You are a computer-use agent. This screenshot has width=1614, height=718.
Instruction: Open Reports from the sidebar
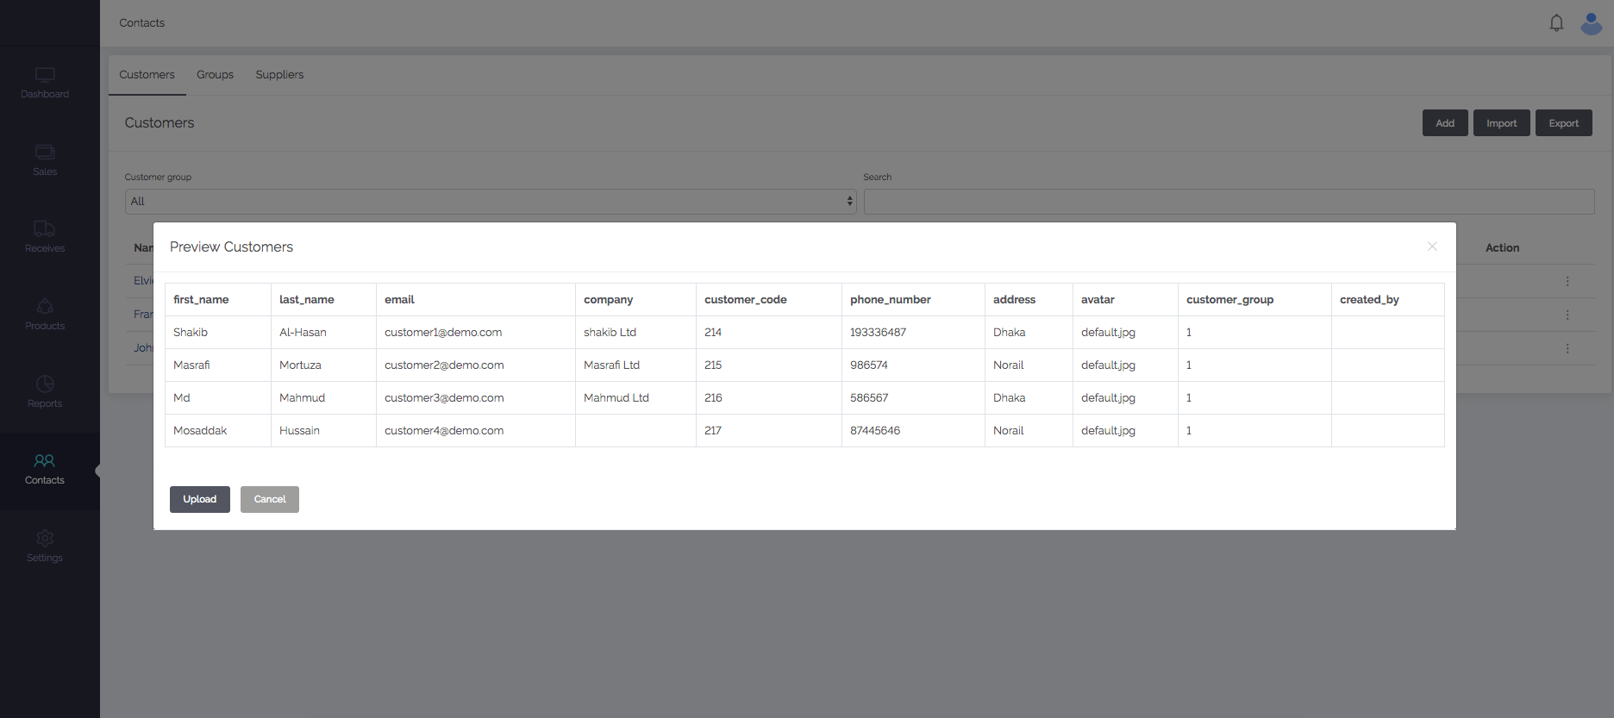click(x=45, y=392)
